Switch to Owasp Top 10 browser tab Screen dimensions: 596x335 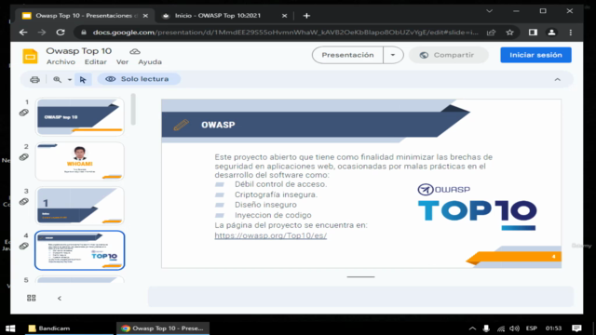(x=84, y=16)
